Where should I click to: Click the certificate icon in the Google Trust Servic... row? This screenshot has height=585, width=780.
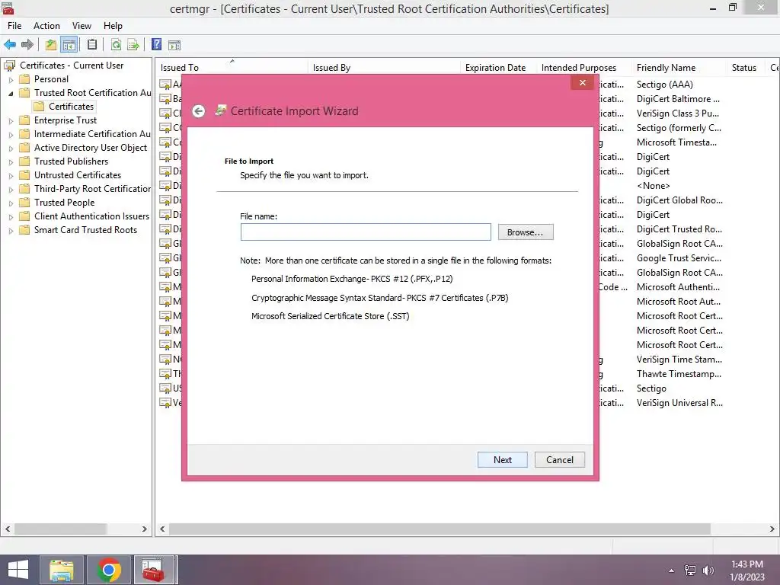(165, 258)
